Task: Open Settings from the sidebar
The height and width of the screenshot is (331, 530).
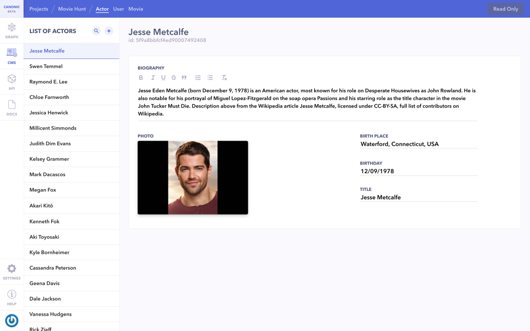Action: (x=12, y=270)
